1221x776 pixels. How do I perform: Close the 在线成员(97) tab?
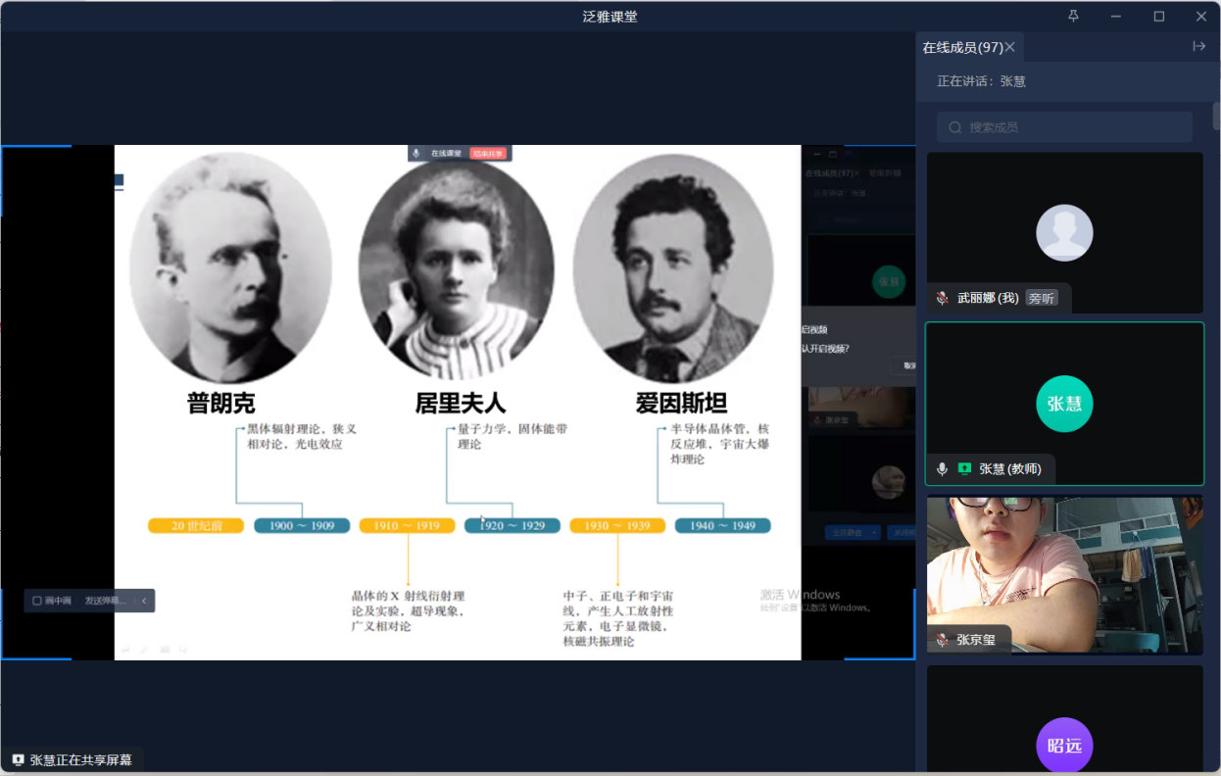click(1009, 47)
